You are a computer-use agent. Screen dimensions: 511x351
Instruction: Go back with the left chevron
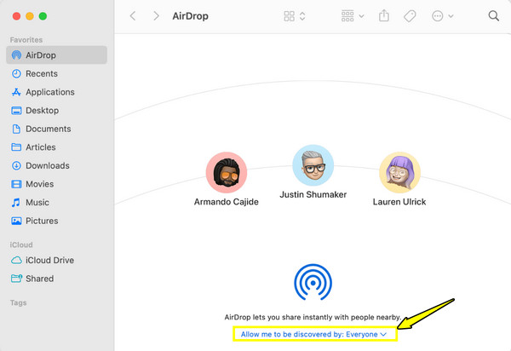point(133,16)
